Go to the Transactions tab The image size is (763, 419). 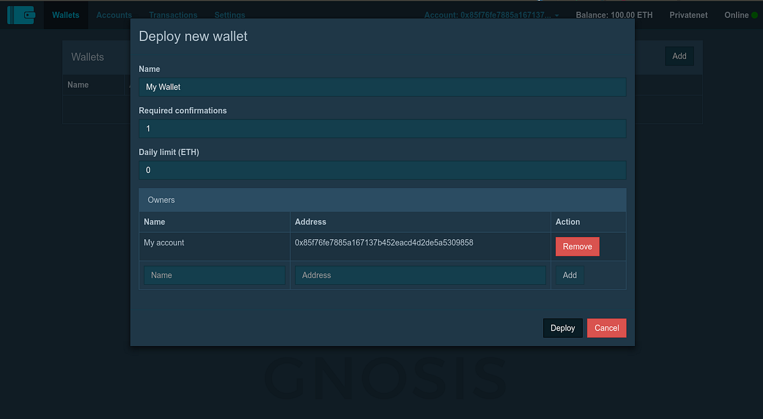point(173,15)
